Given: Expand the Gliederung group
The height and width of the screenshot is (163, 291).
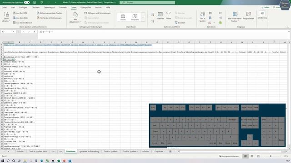Looking at the screenshot, I should 262,16.
